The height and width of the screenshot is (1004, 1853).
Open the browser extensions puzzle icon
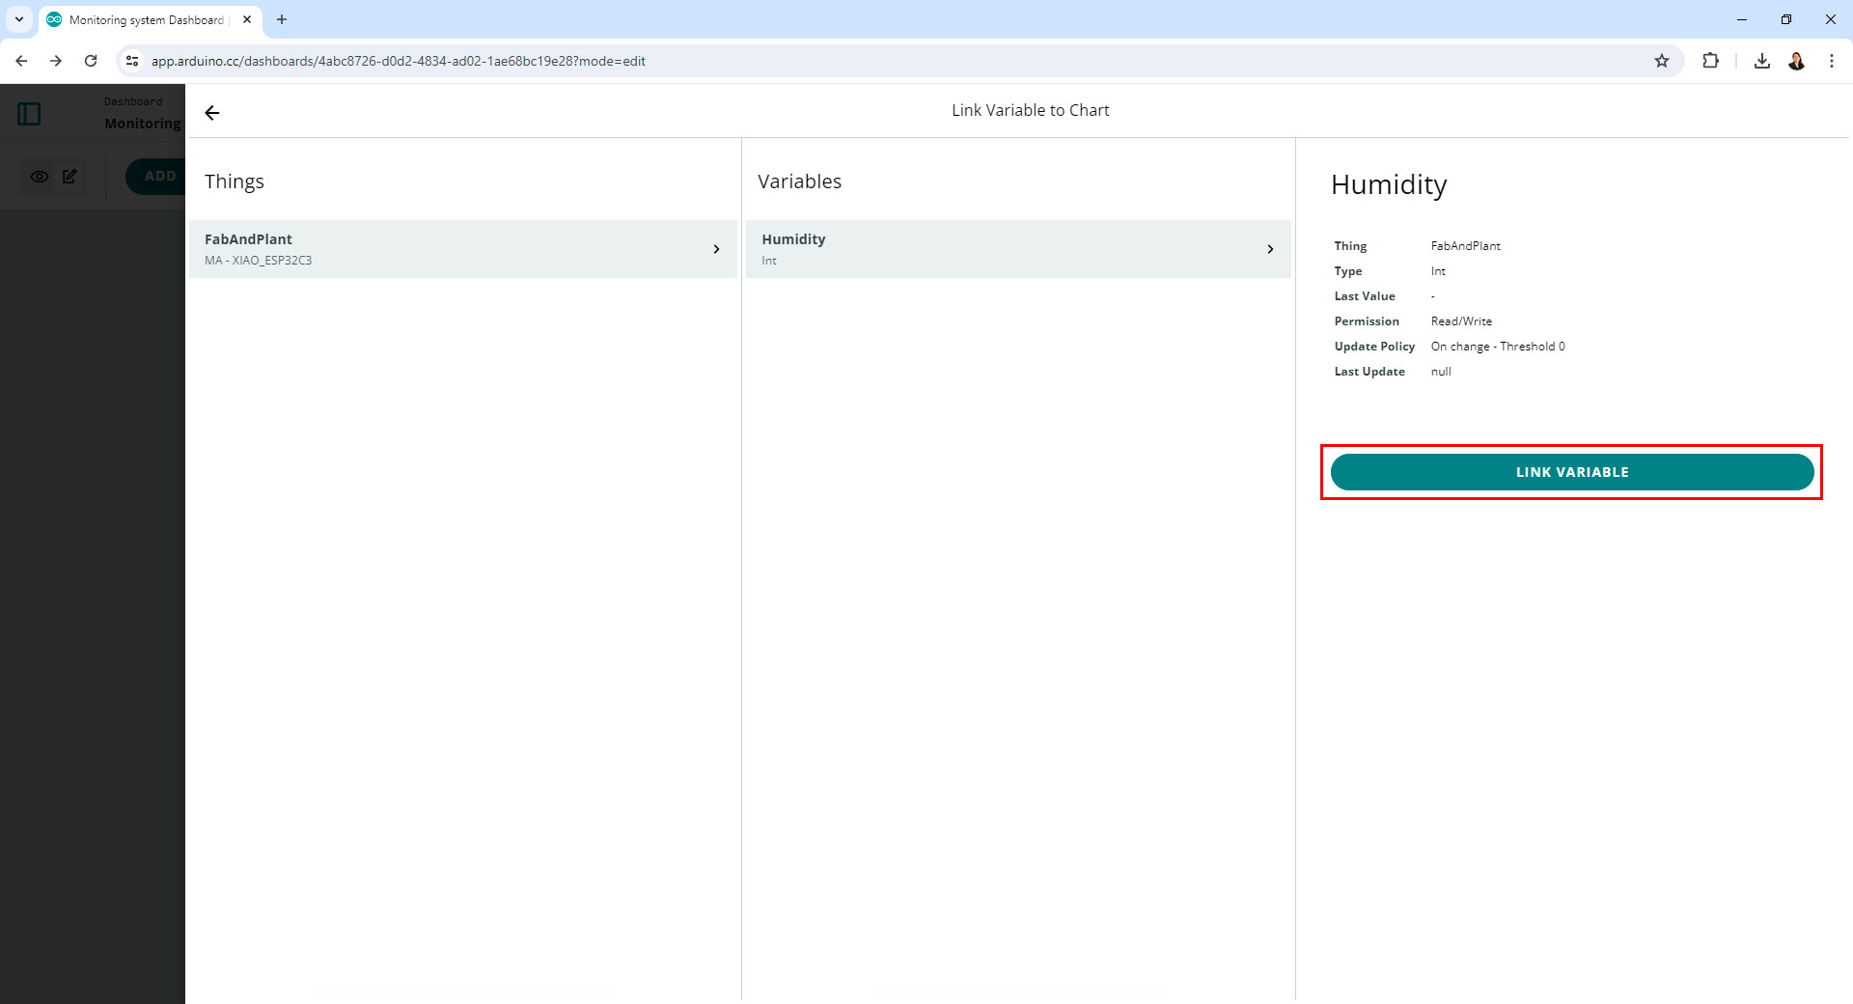pyautogui.click(x=1710, y=61)
